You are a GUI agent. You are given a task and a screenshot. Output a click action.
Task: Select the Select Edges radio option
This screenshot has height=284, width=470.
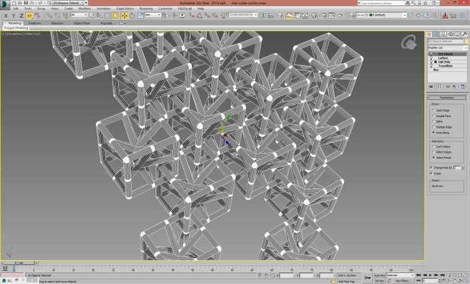point(433,152)
